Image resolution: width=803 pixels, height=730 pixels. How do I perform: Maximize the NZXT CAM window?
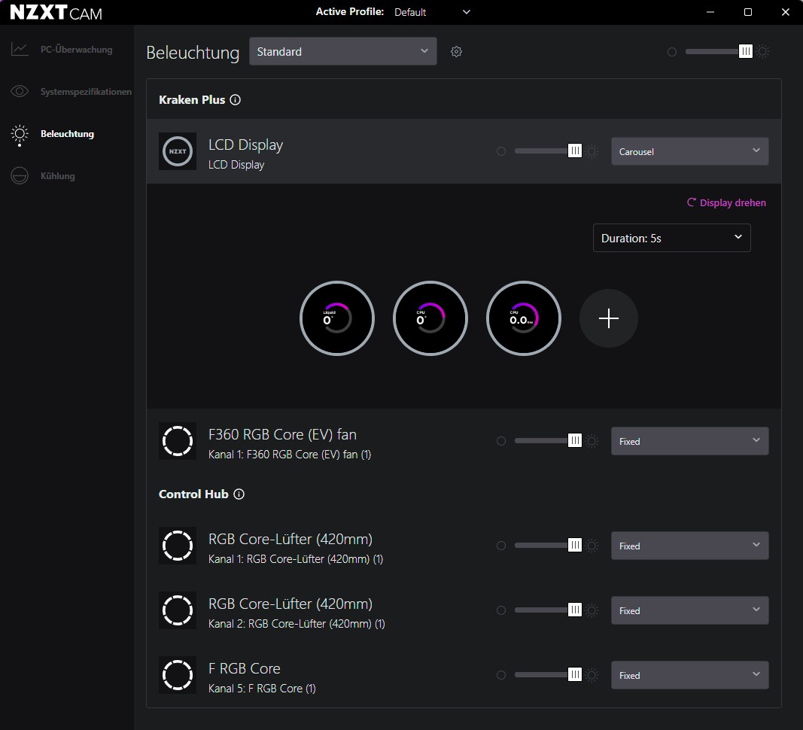point(748,12)
